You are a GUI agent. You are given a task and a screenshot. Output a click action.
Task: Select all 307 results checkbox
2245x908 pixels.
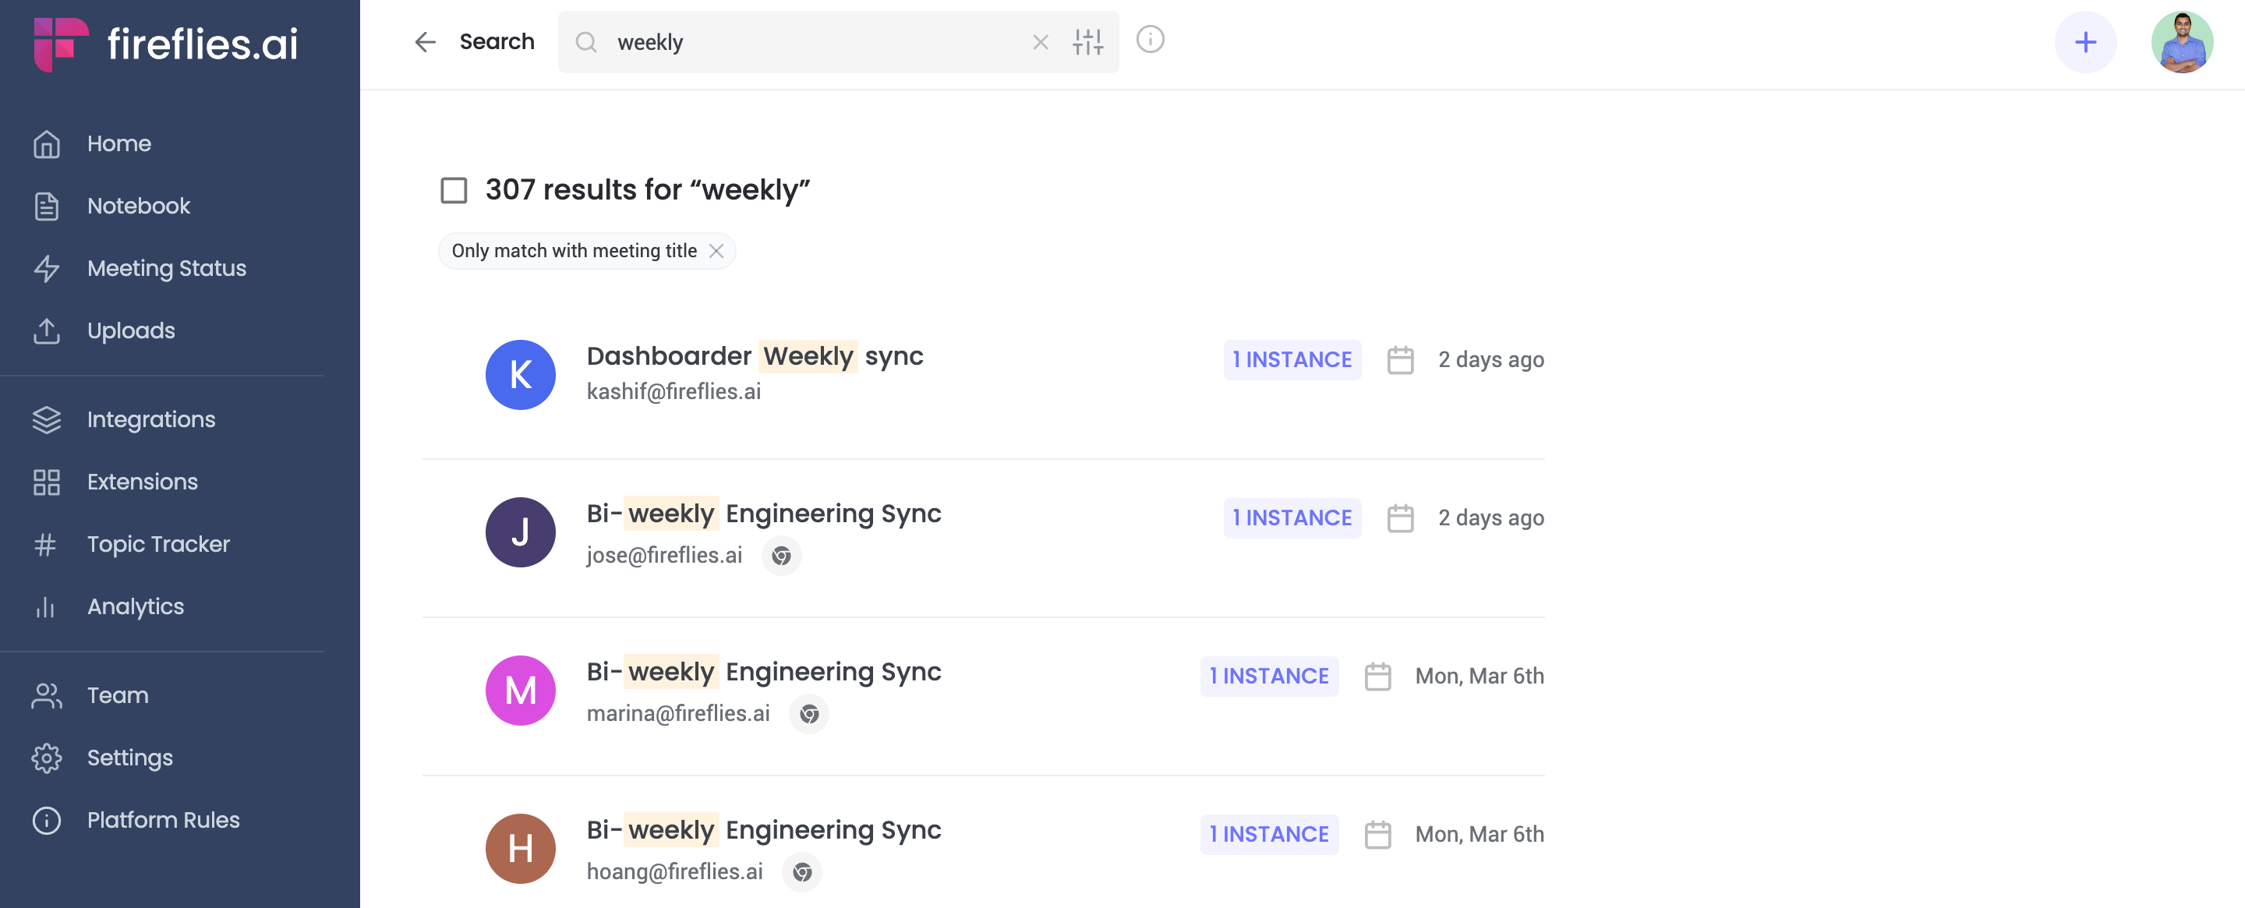pos(453,190)
